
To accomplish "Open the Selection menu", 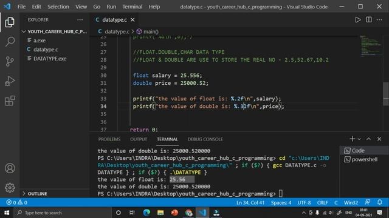I will (58, 7).
